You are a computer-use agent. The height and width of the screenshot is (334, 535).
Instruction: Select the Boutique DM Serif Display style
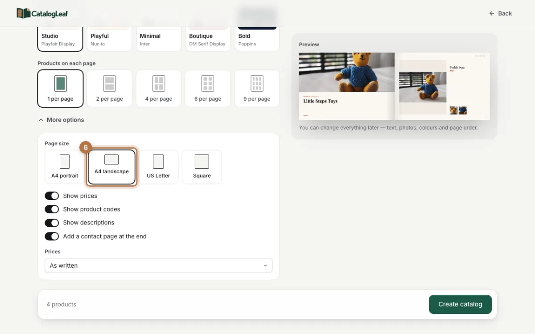point(208,39)
